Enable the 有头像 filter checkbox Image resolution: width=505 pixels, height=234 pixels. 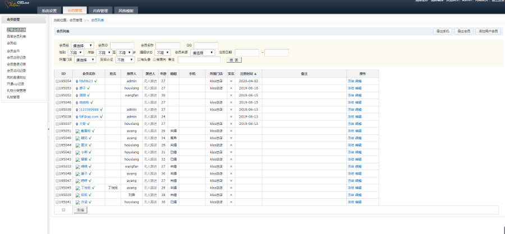[139, 59]
